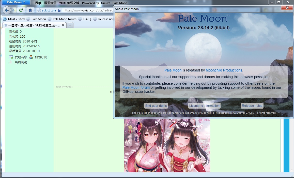Click 发短消息 send message link
The height and width of the screenshot is (178, 294).
(x=21, y=57)
